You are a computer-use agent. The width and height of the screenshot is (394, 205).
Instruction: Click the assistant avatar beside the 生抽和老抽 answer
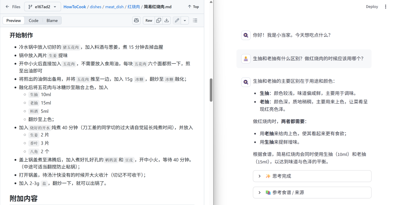click(x=246, y=82)
